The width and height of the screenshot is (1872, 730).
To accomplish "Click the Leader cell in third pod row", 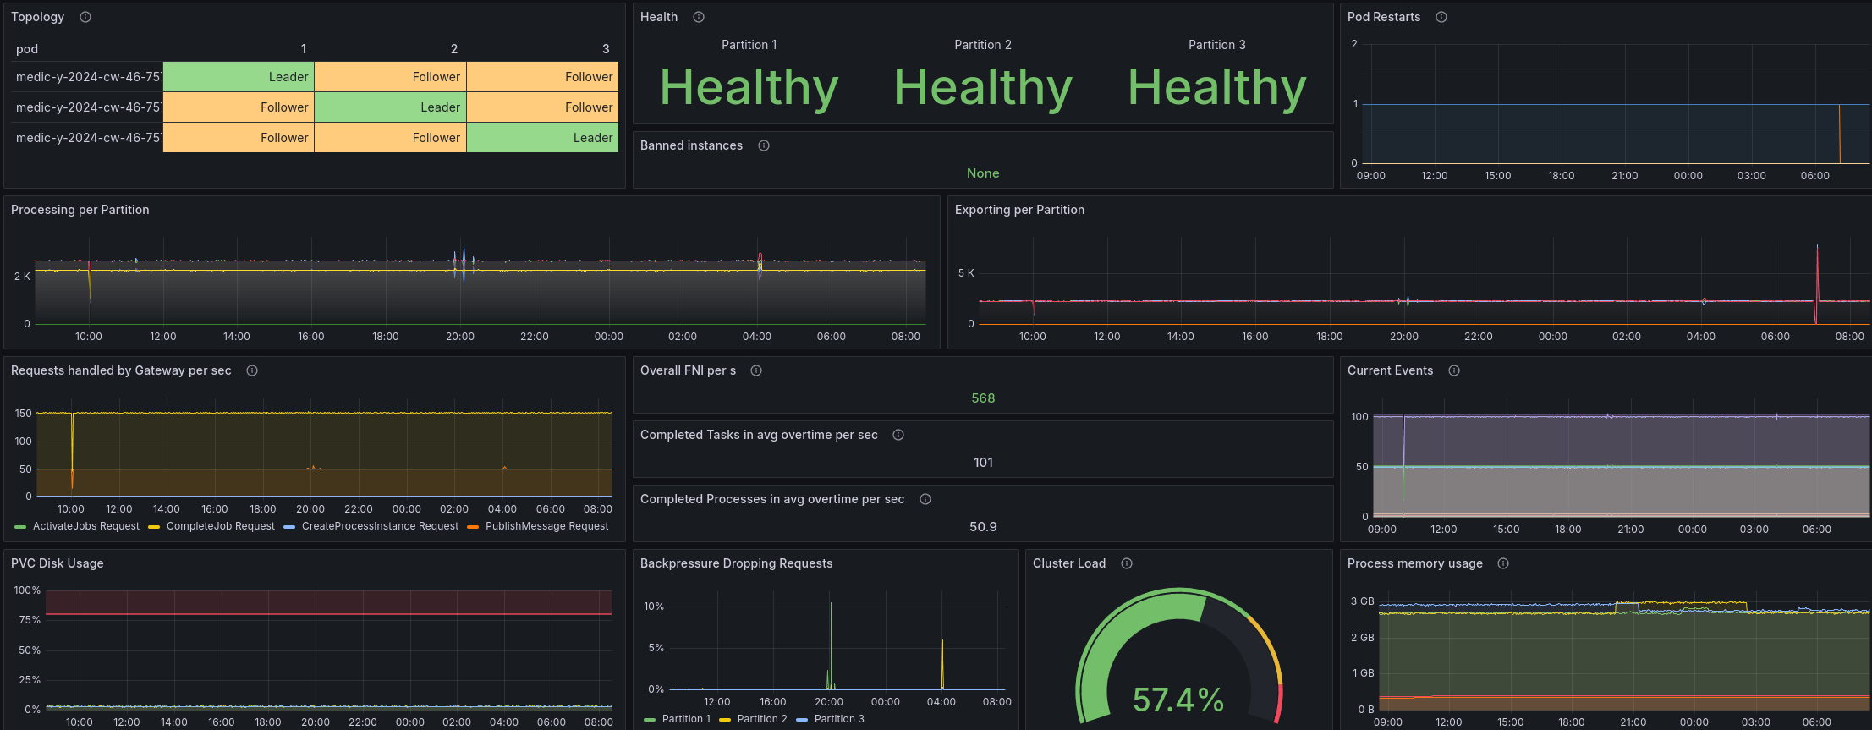I will 542,138.
